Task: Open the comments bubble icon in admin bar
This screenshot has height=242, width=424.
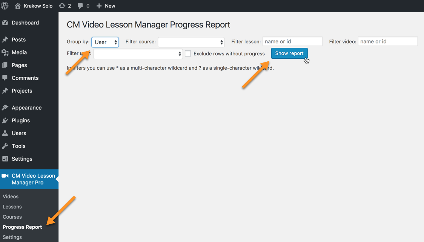Action: (80, 6)
